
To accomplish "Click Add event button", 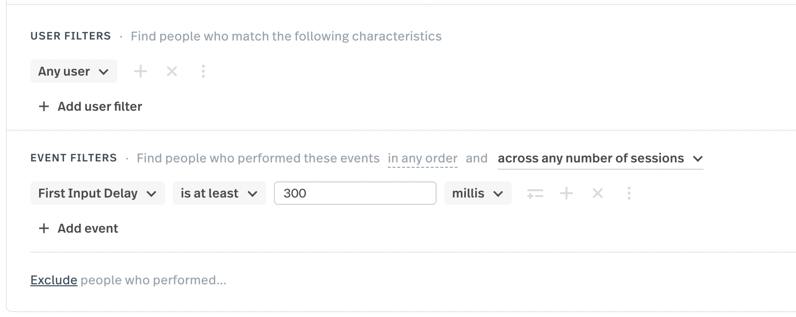I will click(x=88, y=229).
